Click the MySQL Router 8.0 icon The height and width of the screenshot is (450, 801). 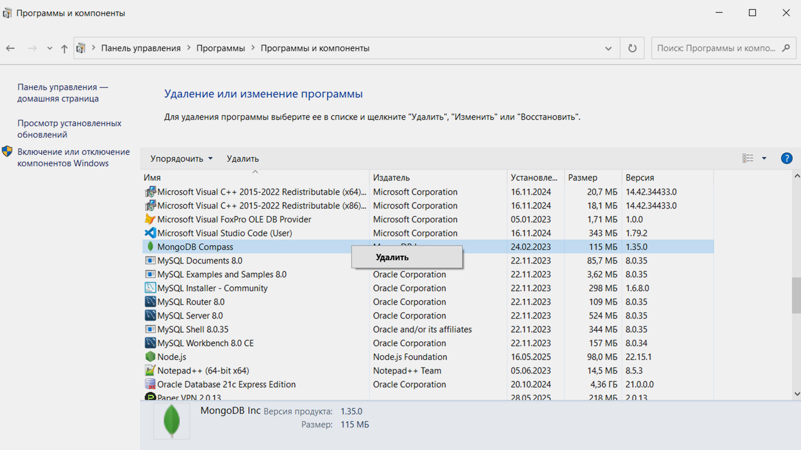pyautogui.click(x=150, y=301)
